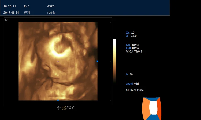The height and width of the screenshot is (120, 201).
Task: Click the MI0.4 TIs0.3 index readout
Action: point(134,51)
